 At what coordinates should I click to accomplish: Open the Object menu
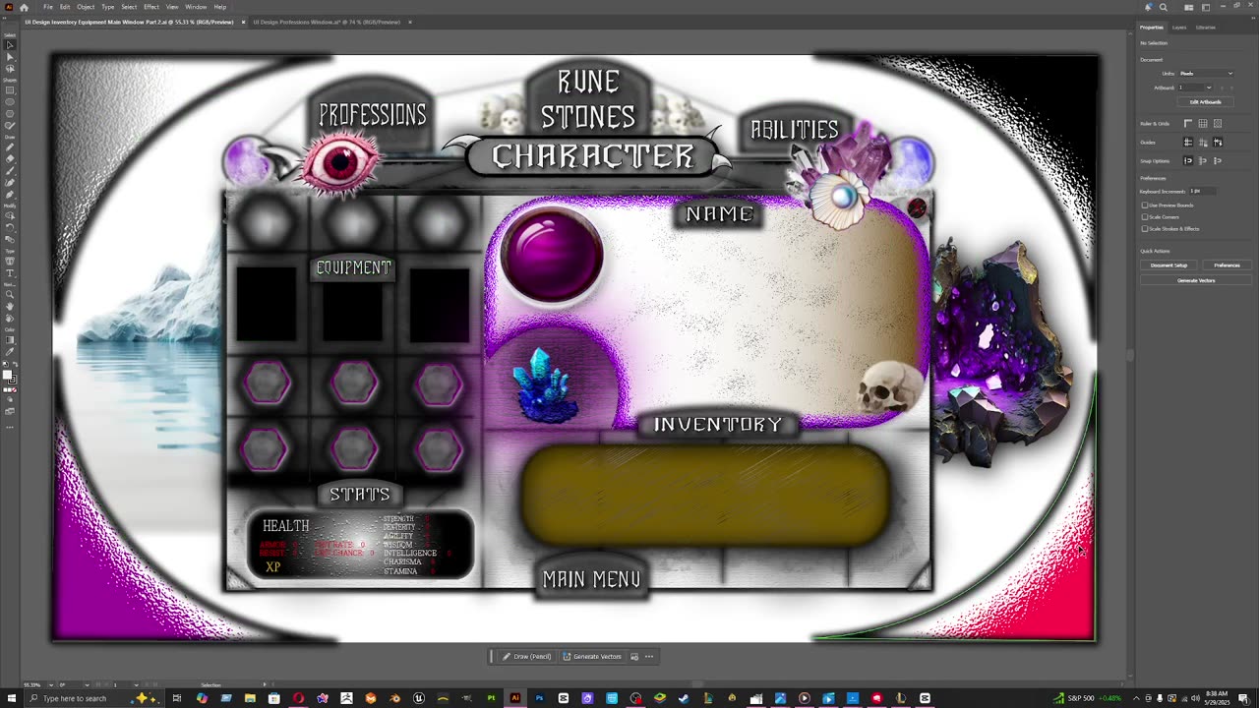pos(87,7)
